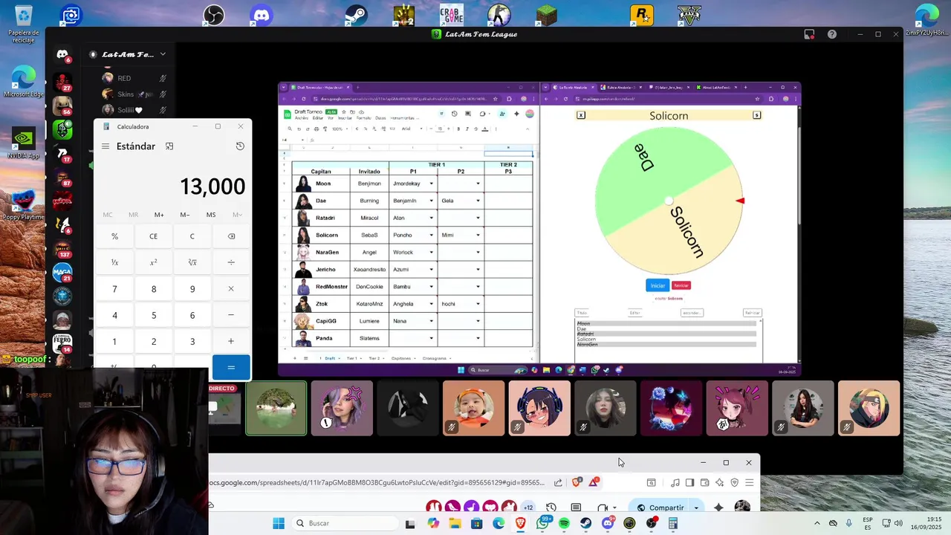Select the green-bordered stream thumbnail
Viewport: 951px width, 535px height.
[x=276, y=408]
